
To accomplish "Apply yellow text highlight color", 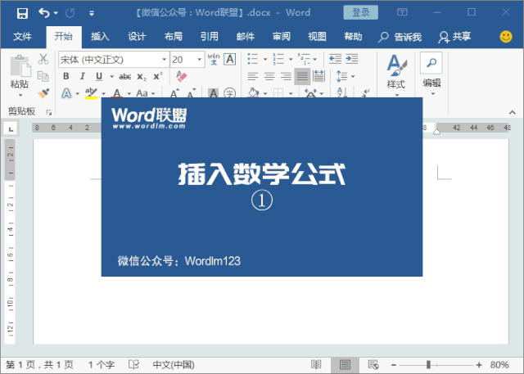I will coord(91,93).
